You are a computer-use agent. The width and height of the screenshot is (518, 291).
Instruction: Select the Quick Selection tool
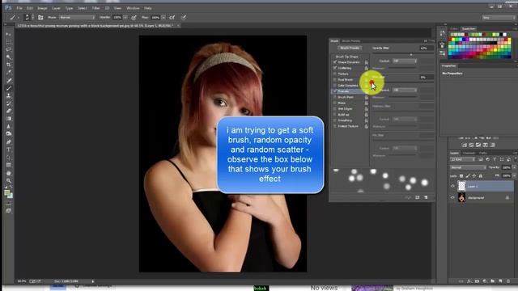click(x=9, y=57)
